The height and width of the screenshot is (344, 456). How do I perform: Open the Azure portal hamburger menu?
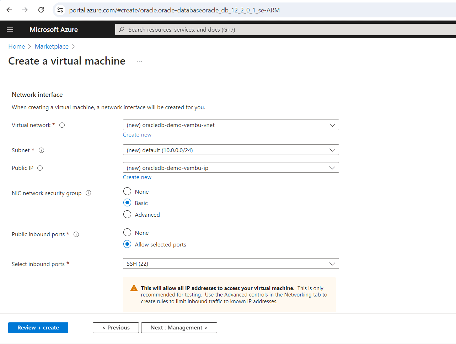[10, 29]
